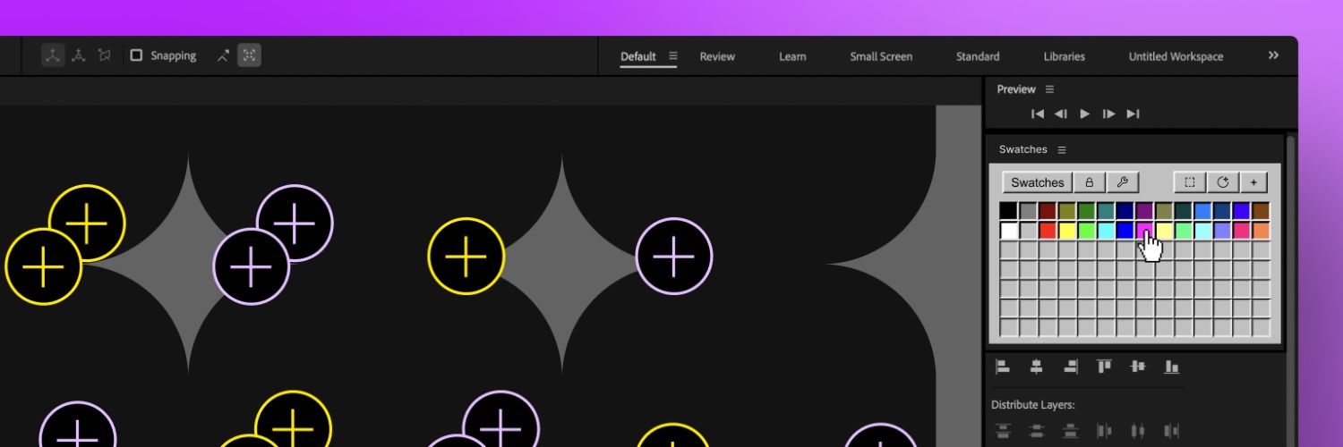Align layers to horizontal center
This screenshot has width=1343, height=447.
[x=1037, y=367]
